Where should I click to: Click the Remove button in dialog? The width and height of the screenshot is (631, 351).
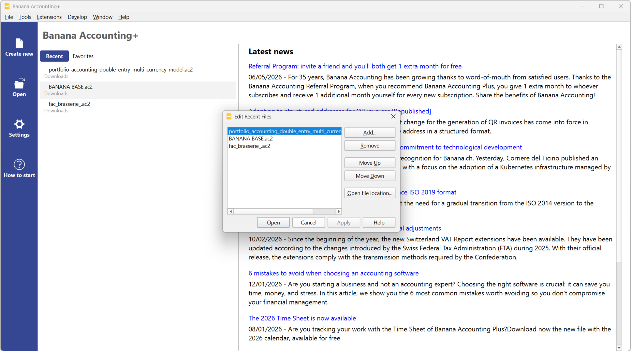click(370, 146)
